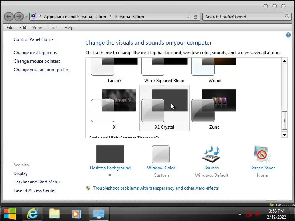Click the shield icon beside Troubleshoot link

coord(88,188)
